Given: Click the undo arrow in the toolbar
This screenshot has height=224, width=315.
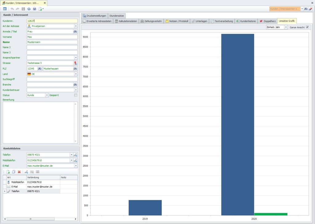Looking at the screenshot, I should coord(12,9).
